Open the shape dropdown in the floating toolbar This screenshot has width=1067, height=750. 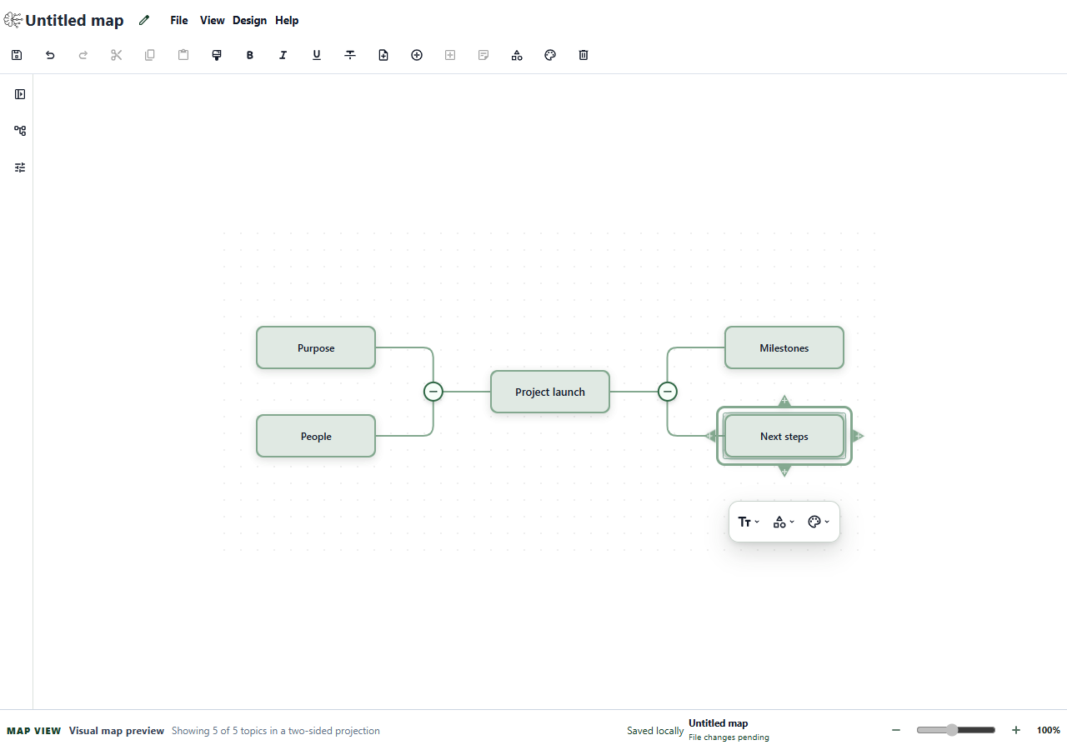(x=784, y=522)
